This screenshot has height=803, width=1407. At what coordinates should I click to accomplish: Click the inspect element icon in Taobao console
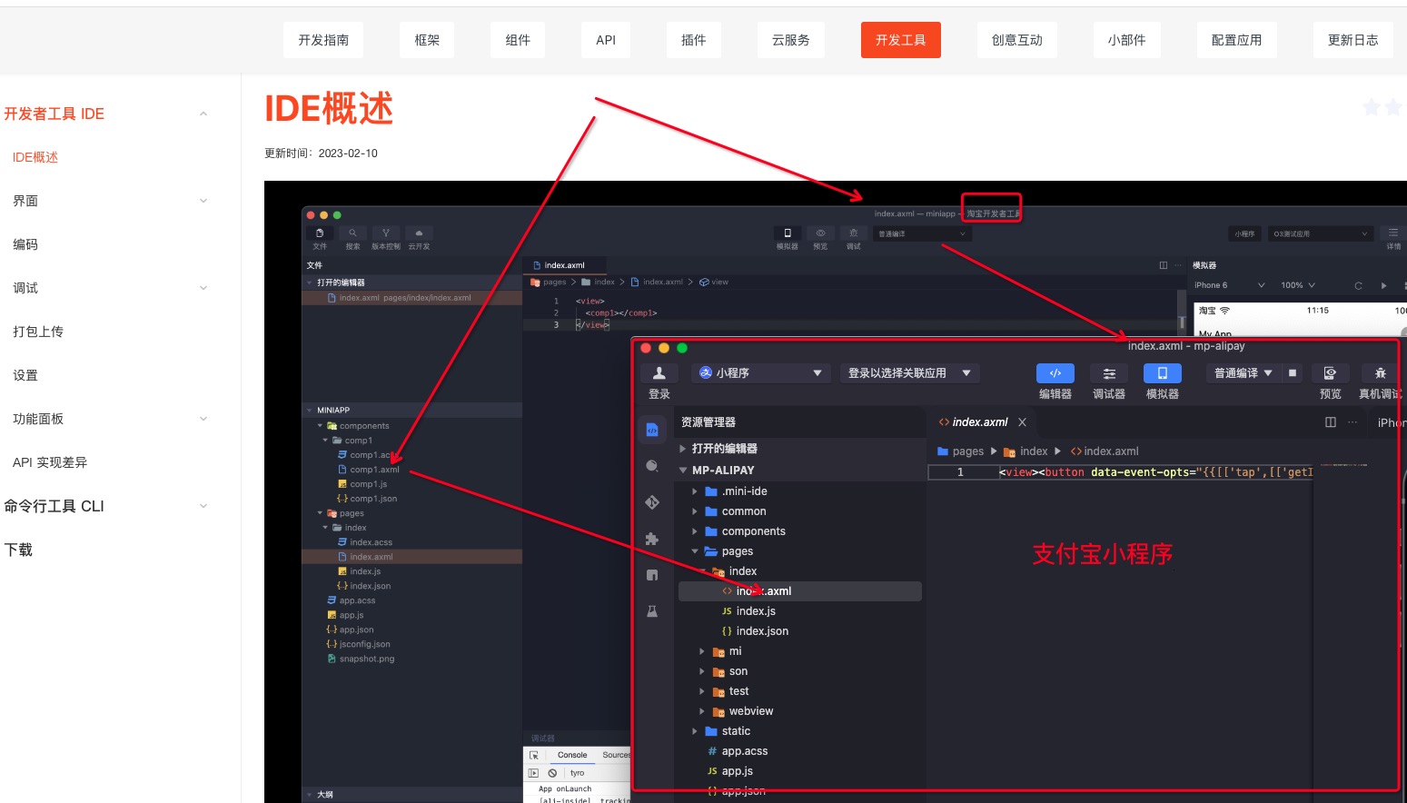point(534,756)
